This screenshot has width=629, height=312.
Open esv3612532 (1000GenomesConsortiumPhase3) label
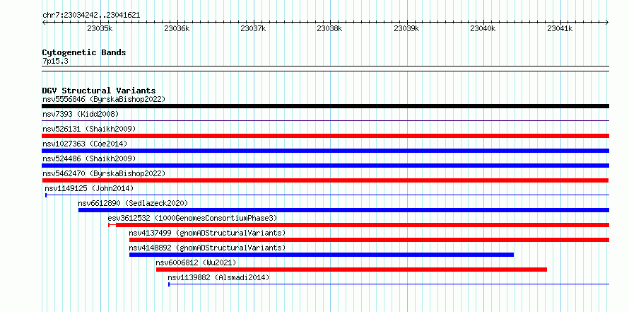[x=192, y=218]
